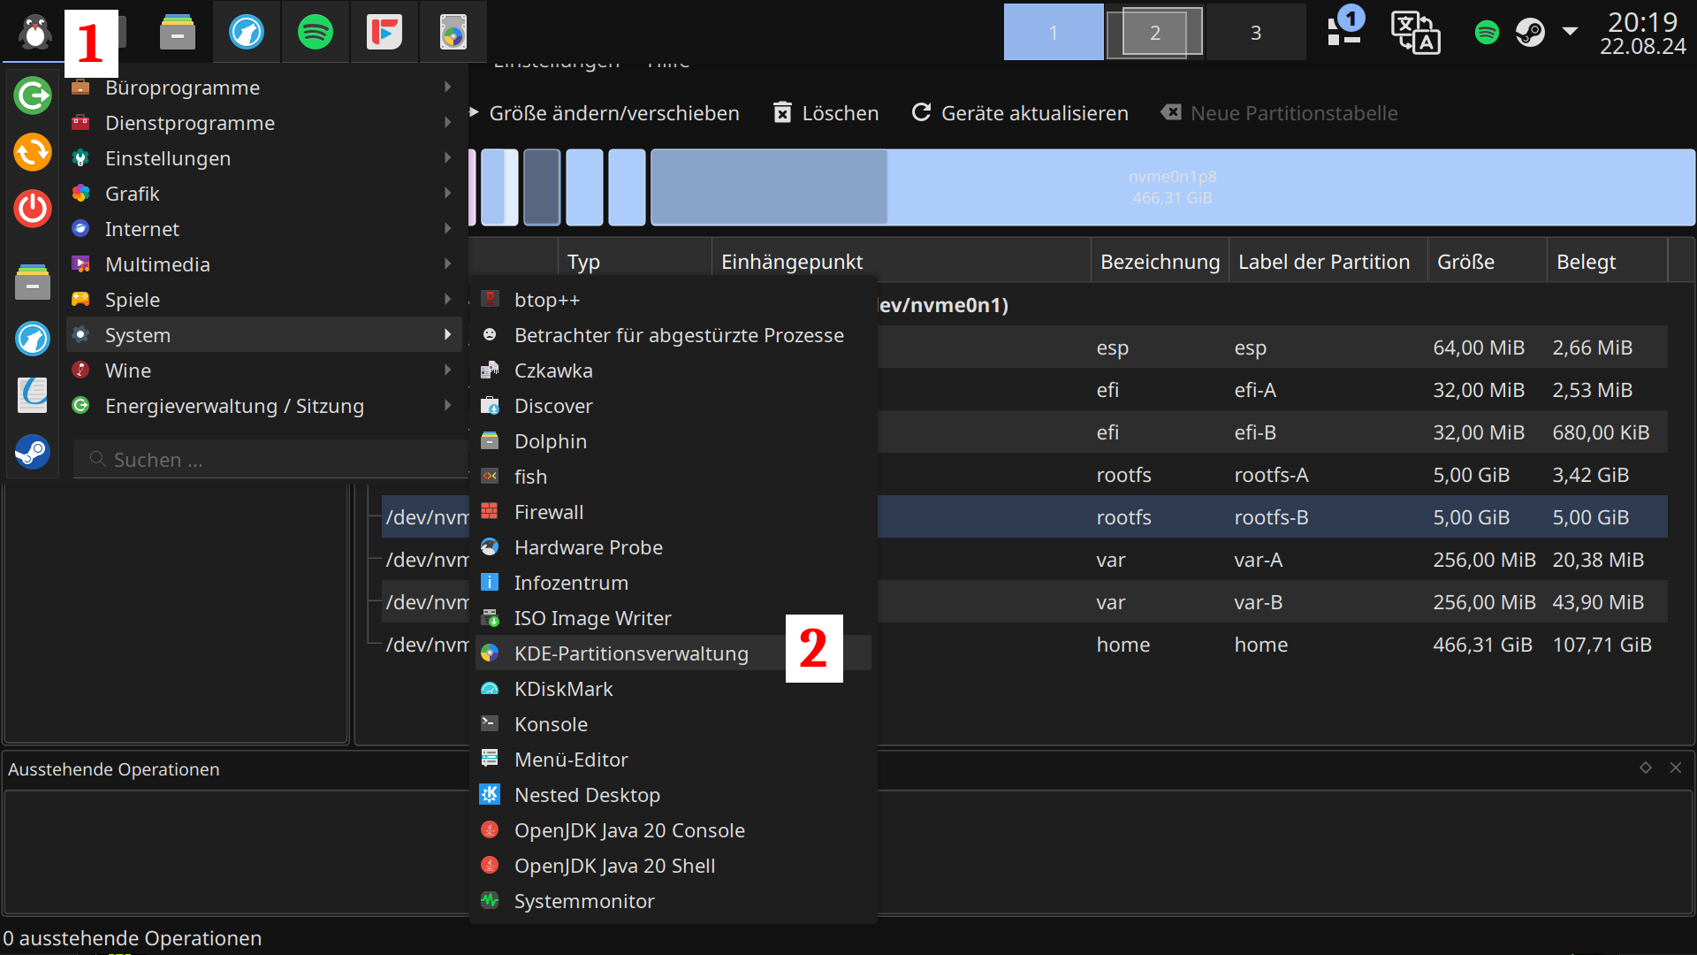Viewport: 1697px width, 955px height.
Task: Click the Flipboard icon in taskbar
Action: click(384, 33)
